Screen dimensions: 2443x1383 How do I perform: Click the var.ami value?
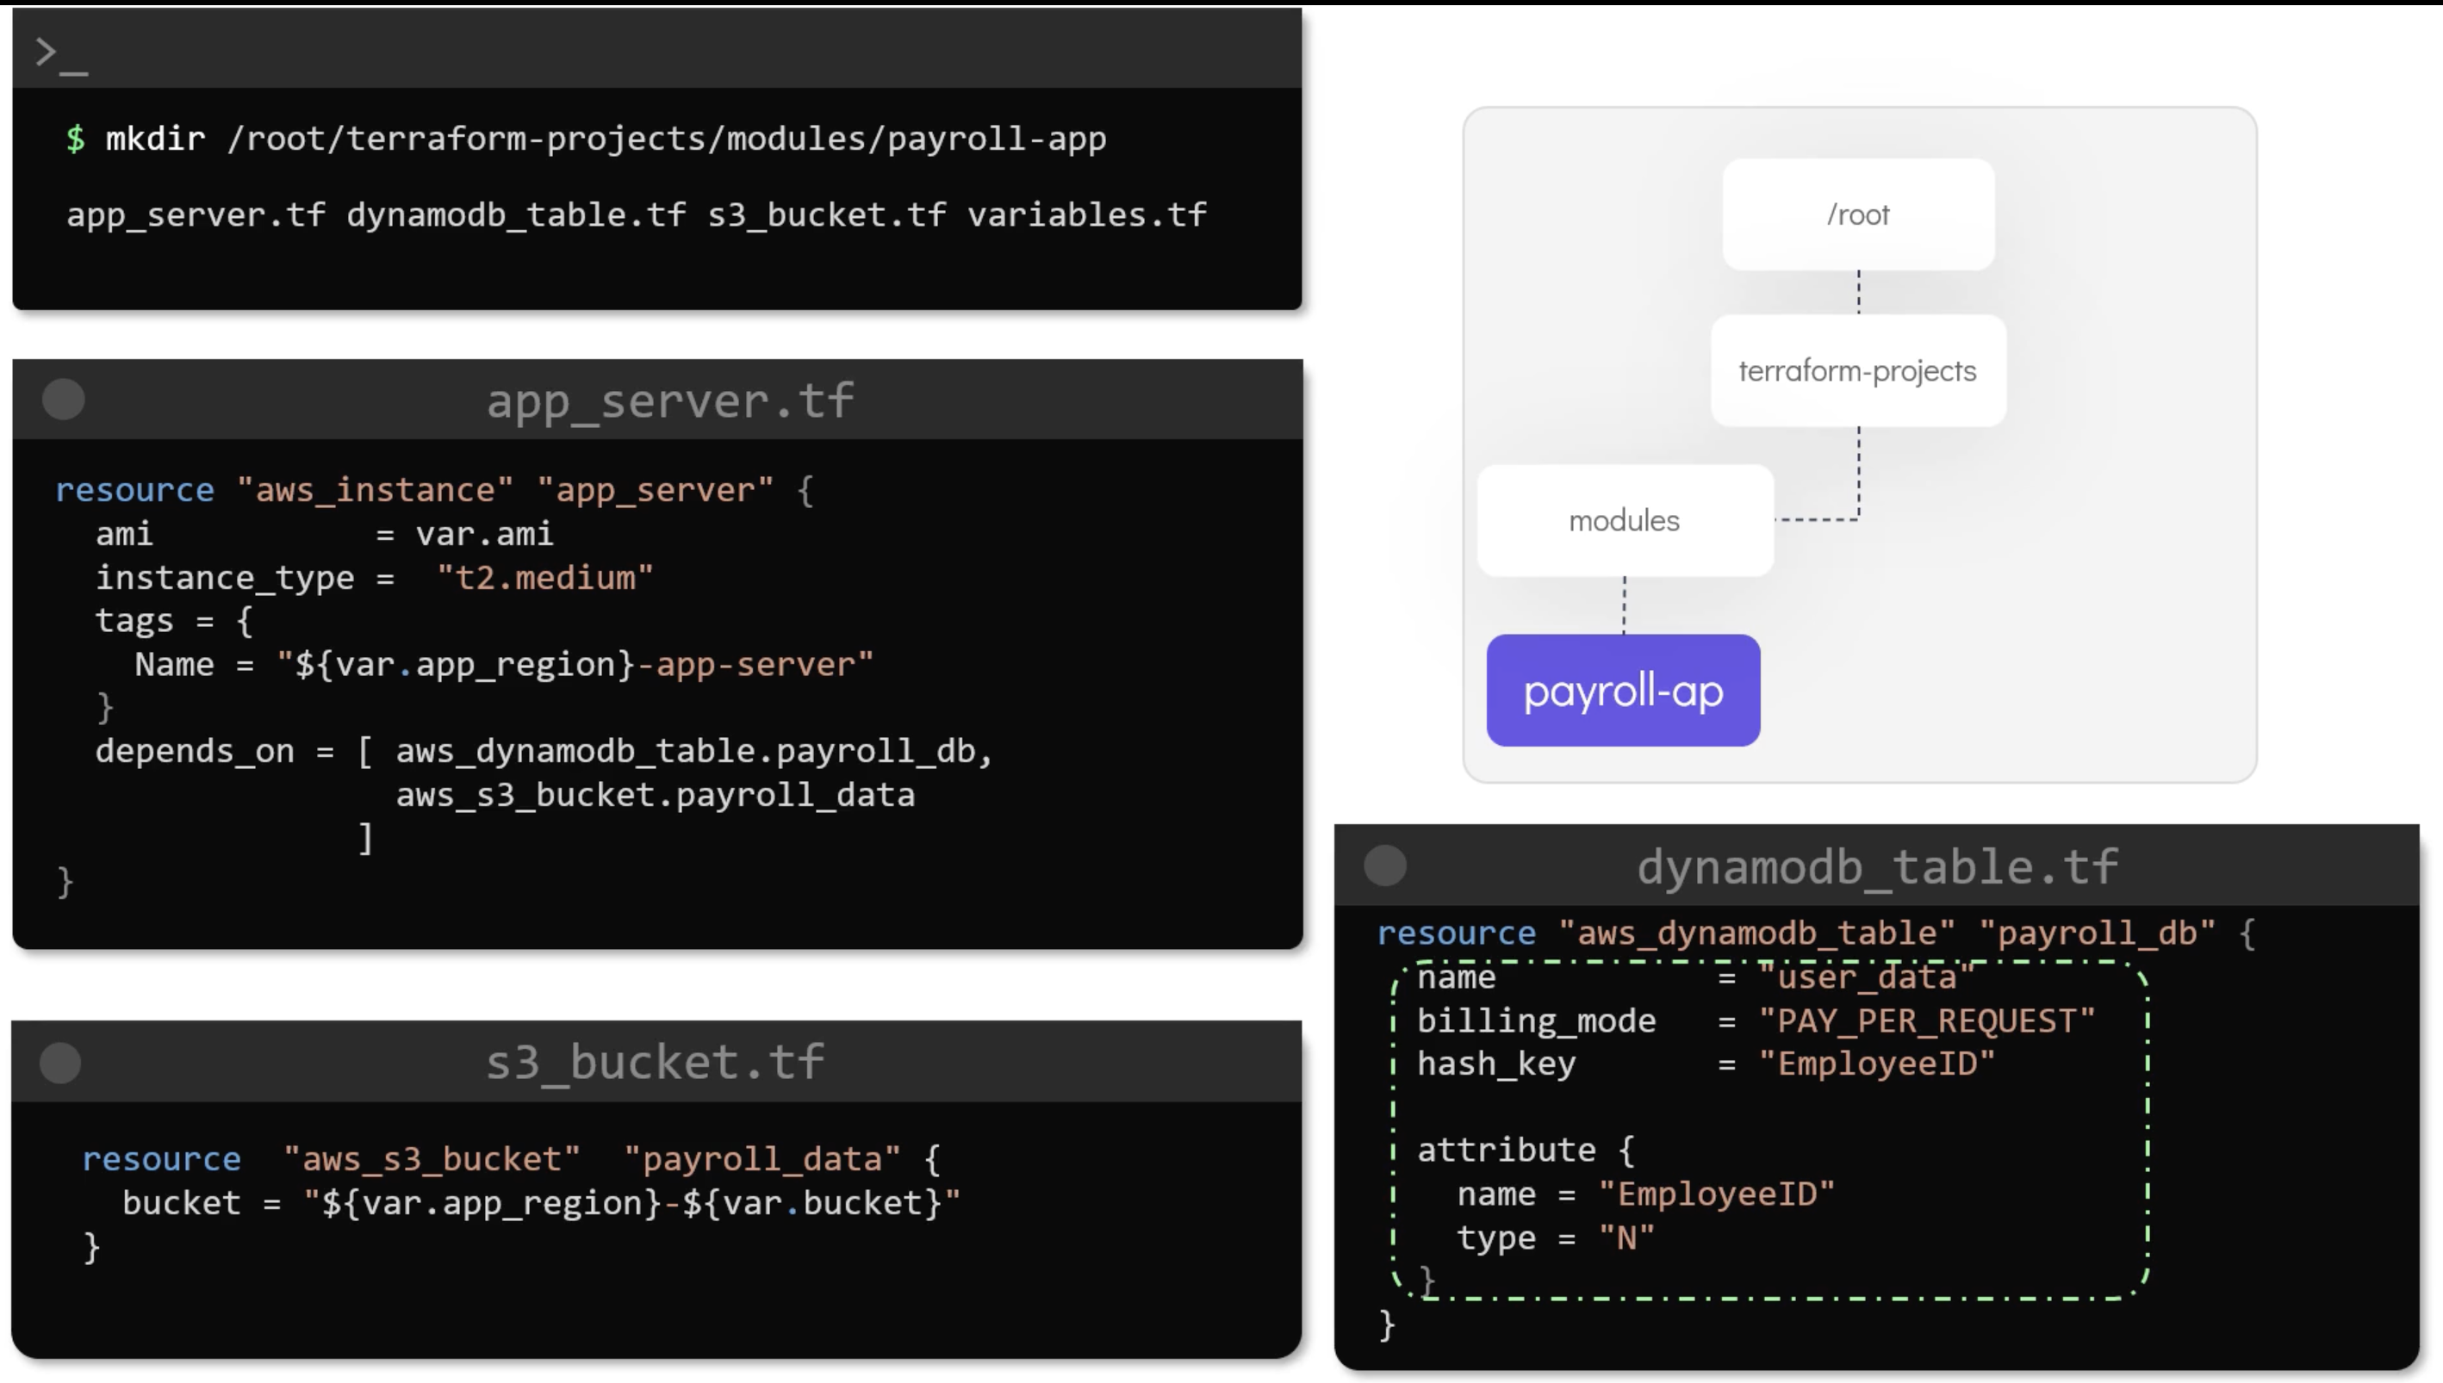(x=484, y=534)
